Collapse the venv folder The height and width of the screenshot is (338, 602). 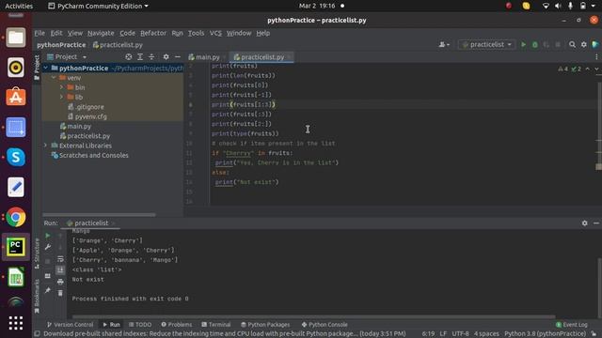(54, 78)
